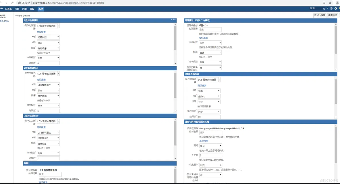Click 创建与解决的问题对比图 gadget header
This screenshot has height=184, width=340.
[x=260, y=122]
